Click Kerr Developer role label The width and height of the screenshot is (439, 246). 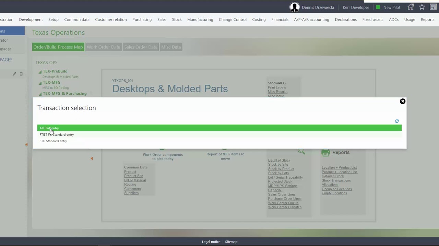[356, 8]
